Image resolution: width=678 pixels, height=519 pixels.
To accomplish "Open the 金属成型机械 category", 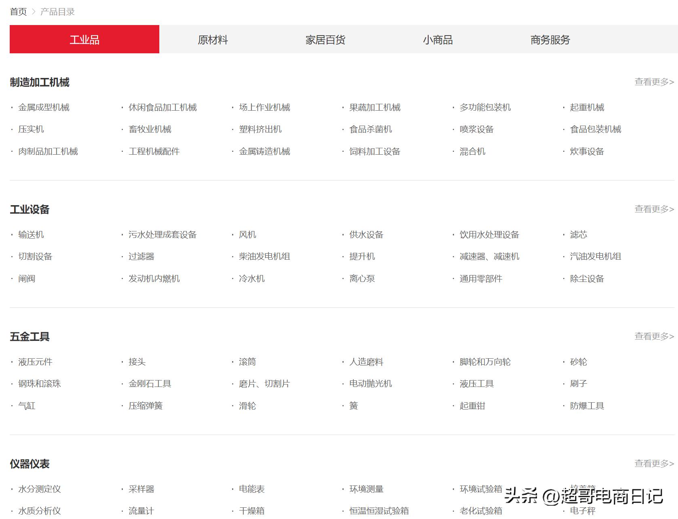I will (x=44, y=107).
